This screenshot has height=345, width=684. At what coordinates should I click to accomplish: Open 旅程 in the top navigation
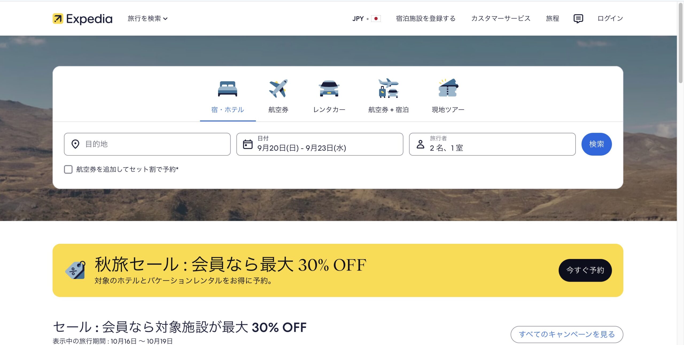tap(552, 18)
